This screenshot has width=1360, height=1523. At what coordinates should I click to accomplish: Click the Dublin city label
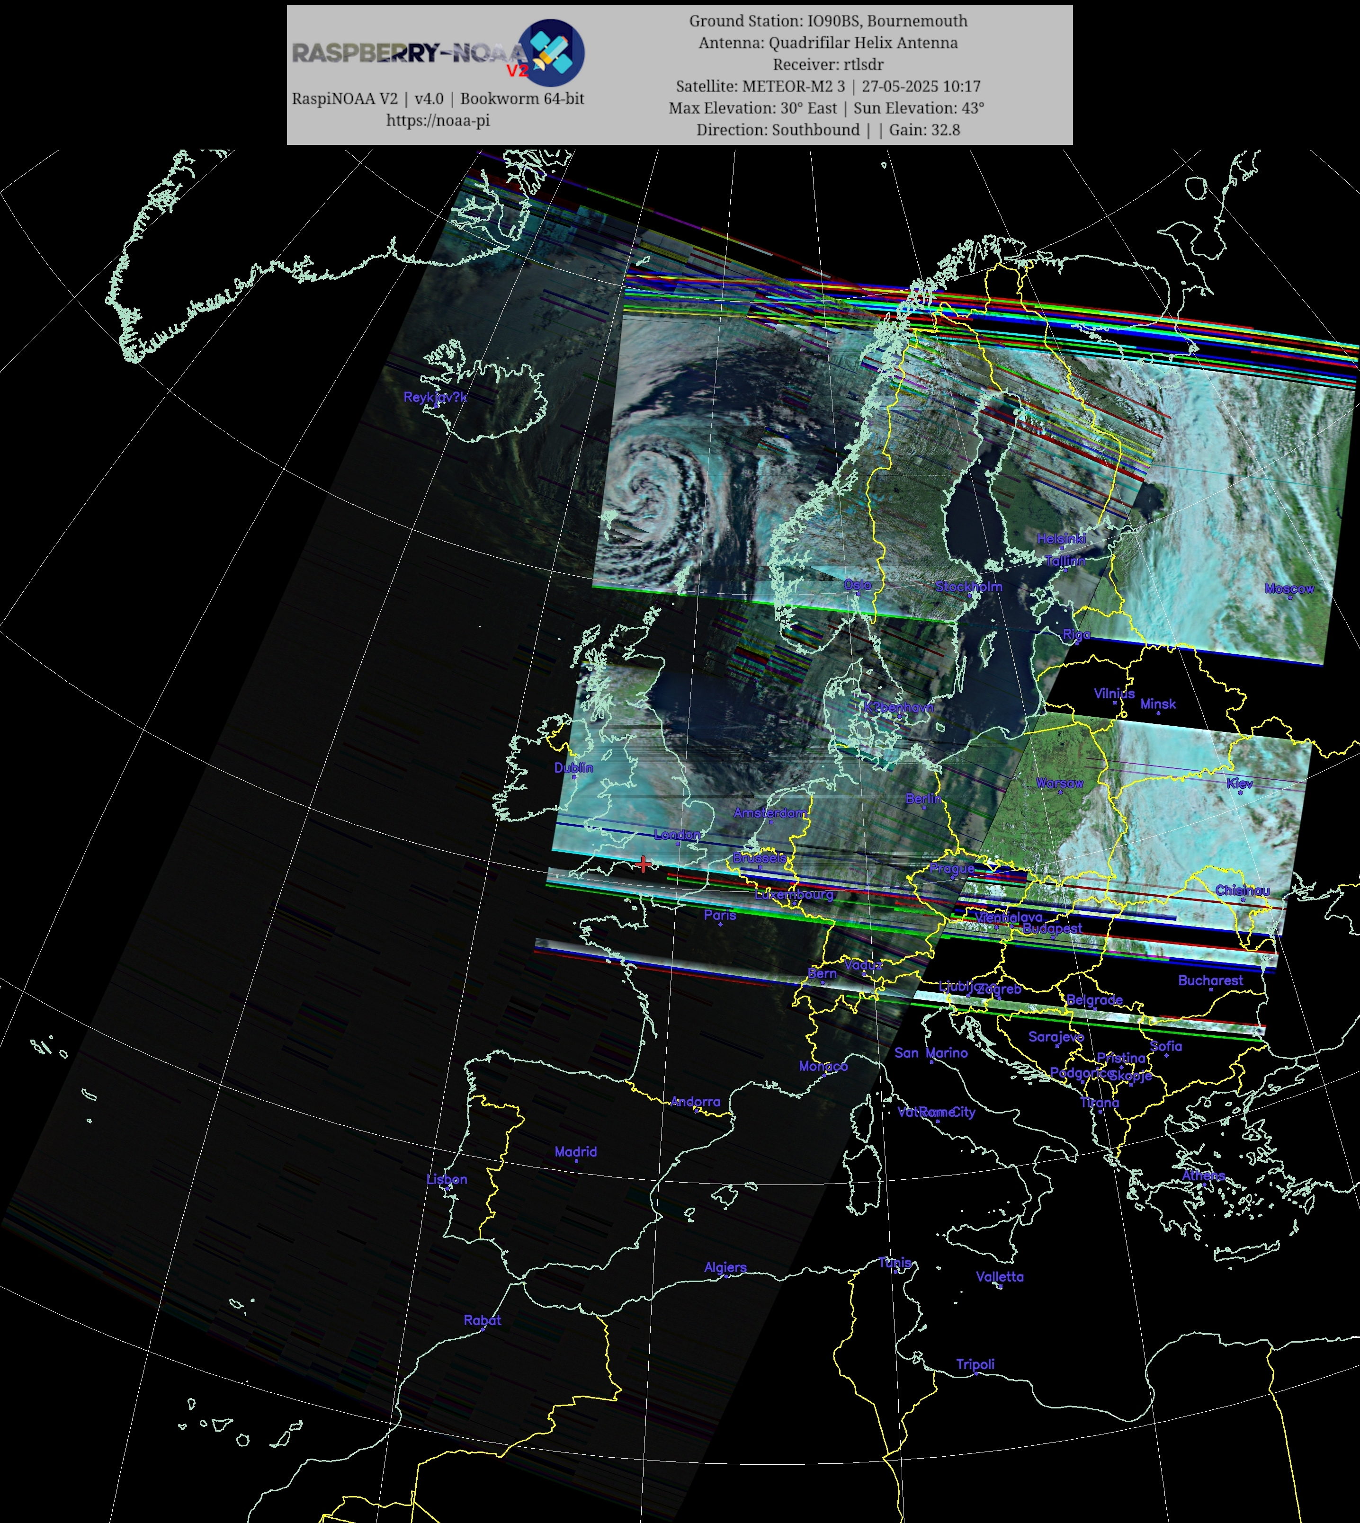point(573,767)
